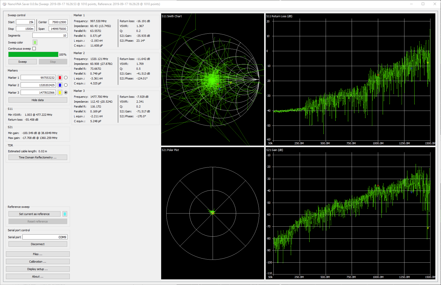
Task: Open the green sweep color picker
Action: [x=35, y=42]
